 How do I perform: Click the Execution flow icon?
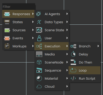[x=39, y=46]
